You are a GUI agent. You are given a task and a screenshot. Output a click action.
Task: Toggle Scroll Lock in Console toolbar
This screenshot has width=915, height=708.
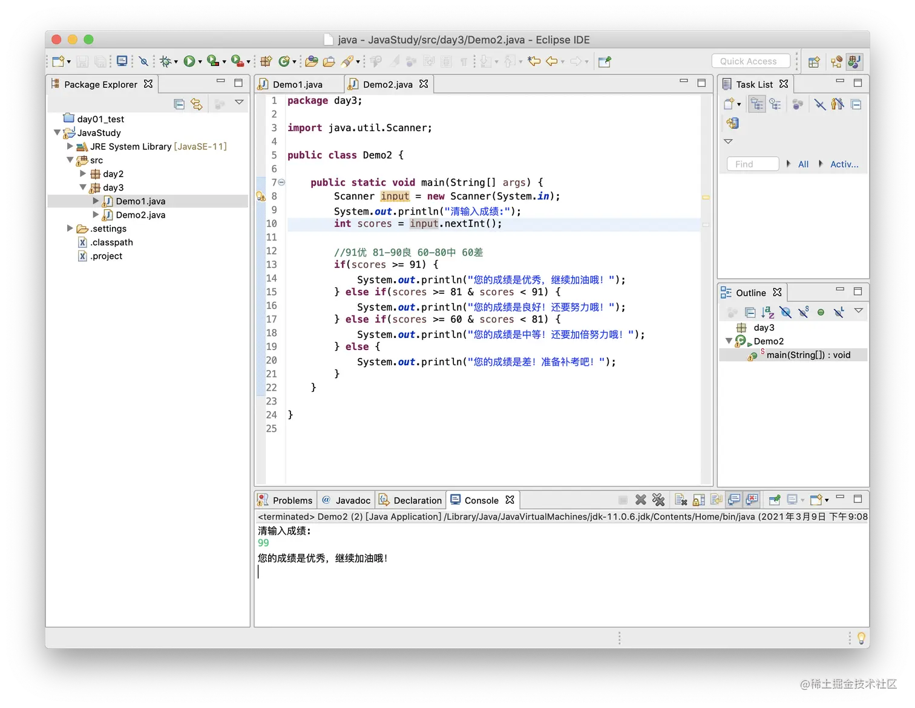[x=698, y=500]
